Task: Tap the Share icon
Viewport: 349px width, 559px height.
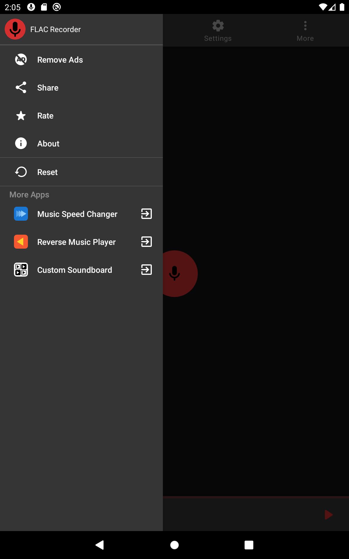Action: (21, 87)
